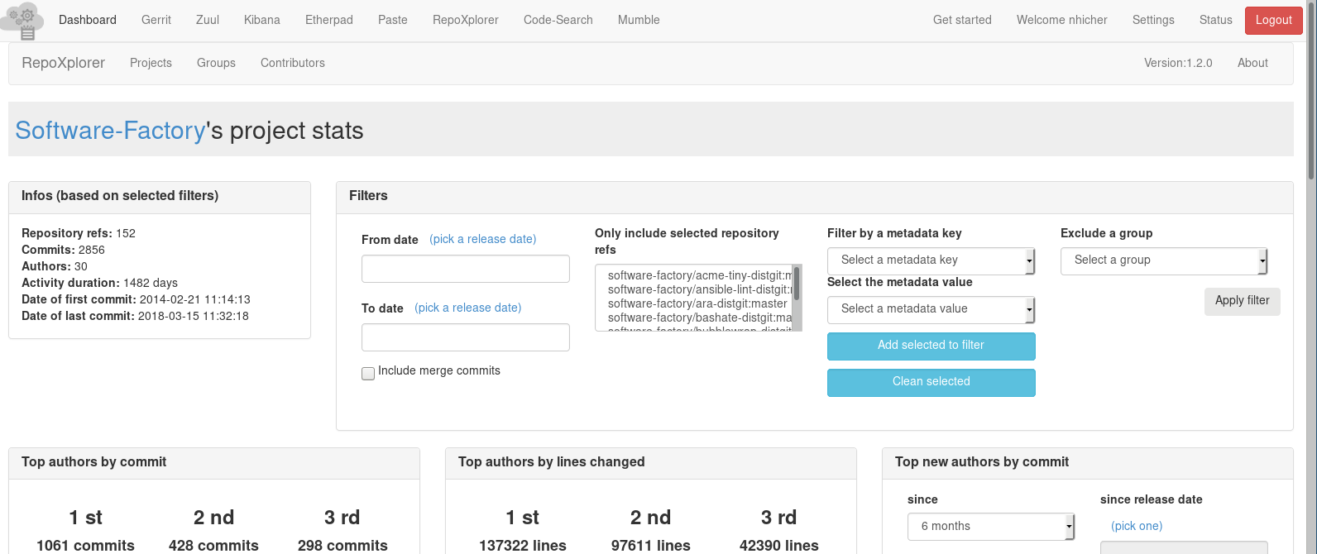Switch to RepoXplorer Projects tab
1317x554 pixels.
151,63
